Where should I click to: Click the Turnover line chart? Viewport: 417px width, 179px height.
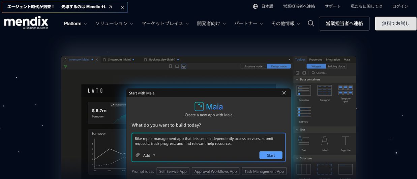[107, 152]
